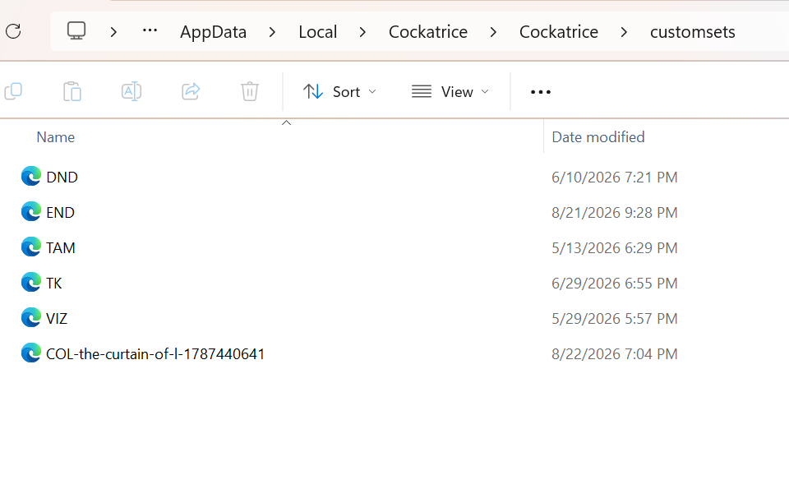Click date 8/21/2026 9:28 PM

pos(615,212)
